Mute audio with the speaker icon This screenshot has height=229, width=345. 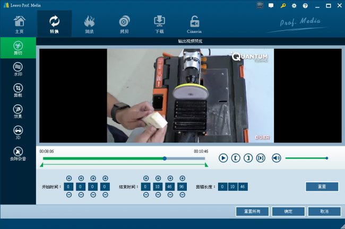276,158
